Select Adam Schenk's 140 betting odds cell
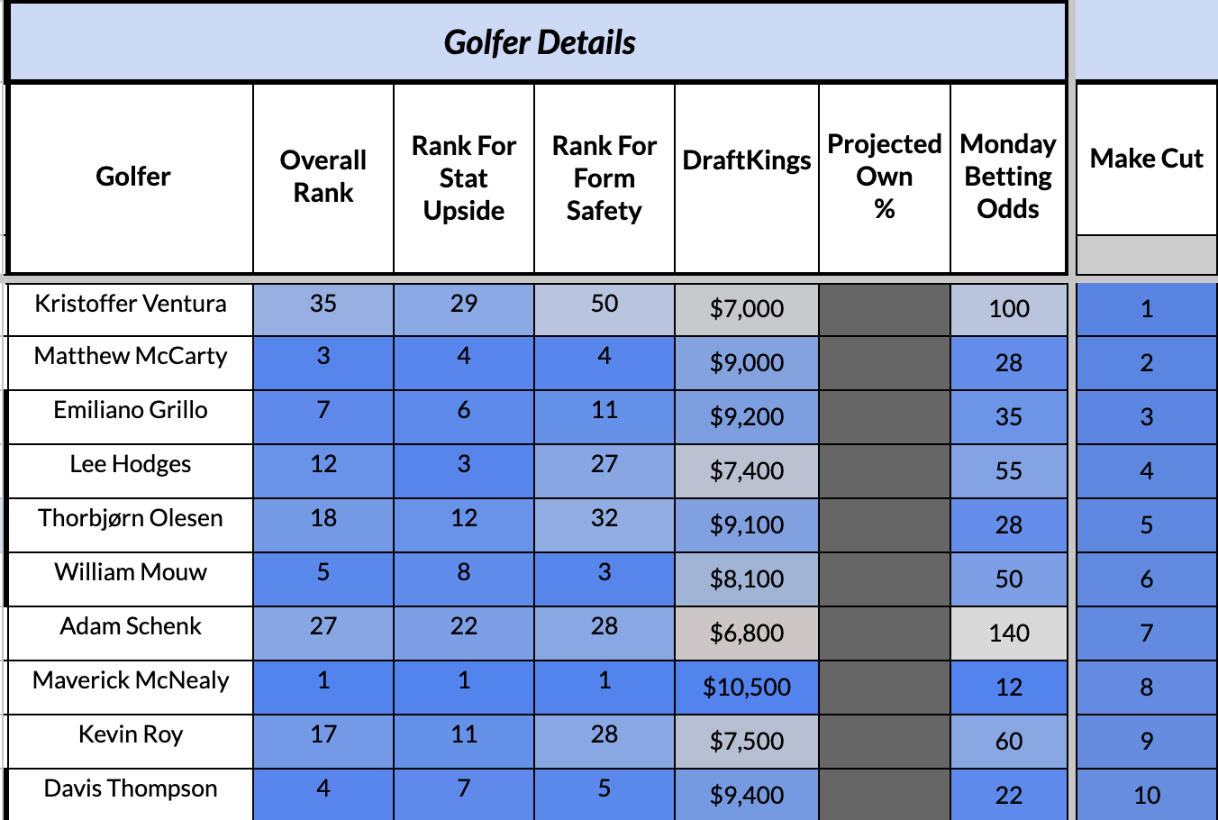Image resolution: width=1218 pixels, height=820 pixels. tap(1008, 633)
